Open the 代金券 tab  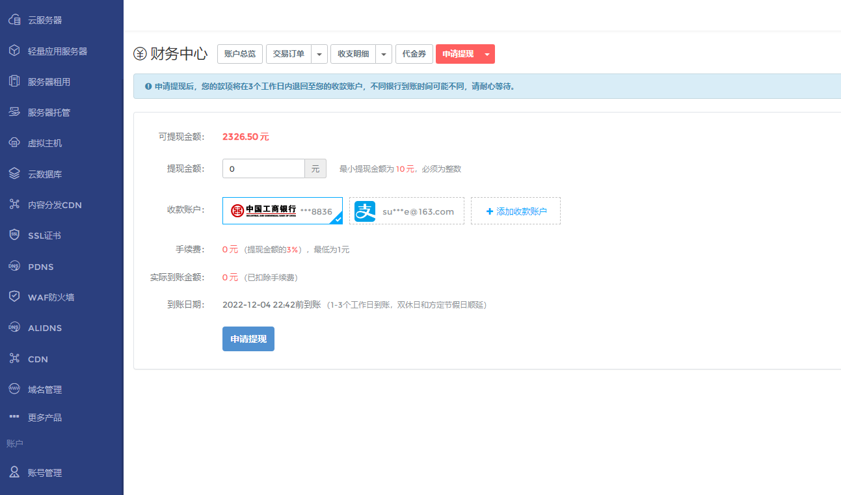[x=414, y=54]
